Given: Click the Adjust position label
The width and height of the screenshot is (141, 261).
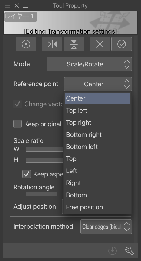Looking at the screenshot, I should (35, 207).
